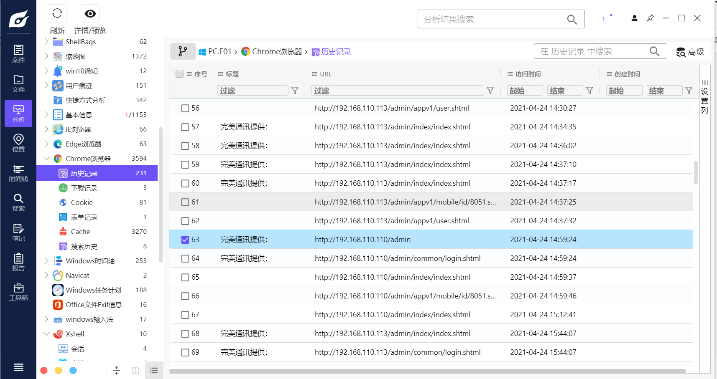Viewport: 717px width, 379px height.
Task: Switch to list view icon at bottom
Action: point(154,370)
